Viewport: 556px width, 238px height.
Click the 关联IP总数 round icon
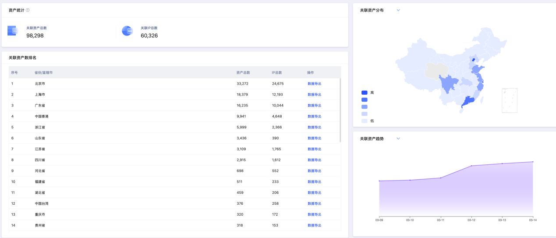[x=127, y=31]
